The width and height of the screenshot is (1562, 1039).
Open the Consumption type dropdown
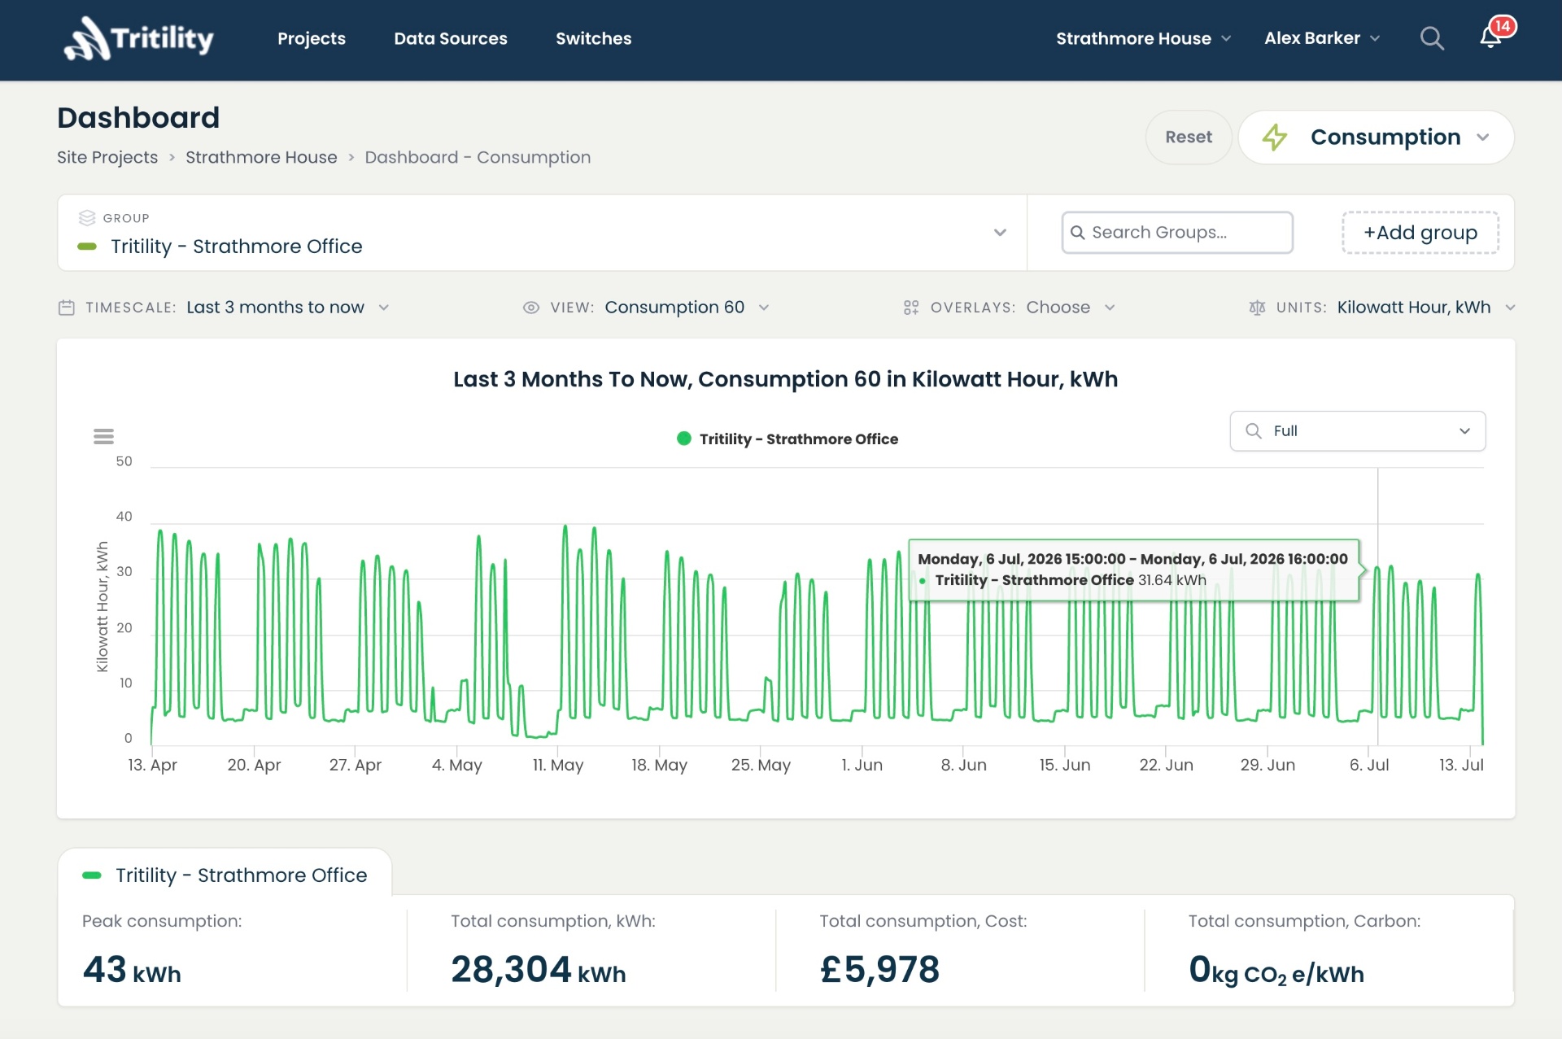[x=1377, y=137]
